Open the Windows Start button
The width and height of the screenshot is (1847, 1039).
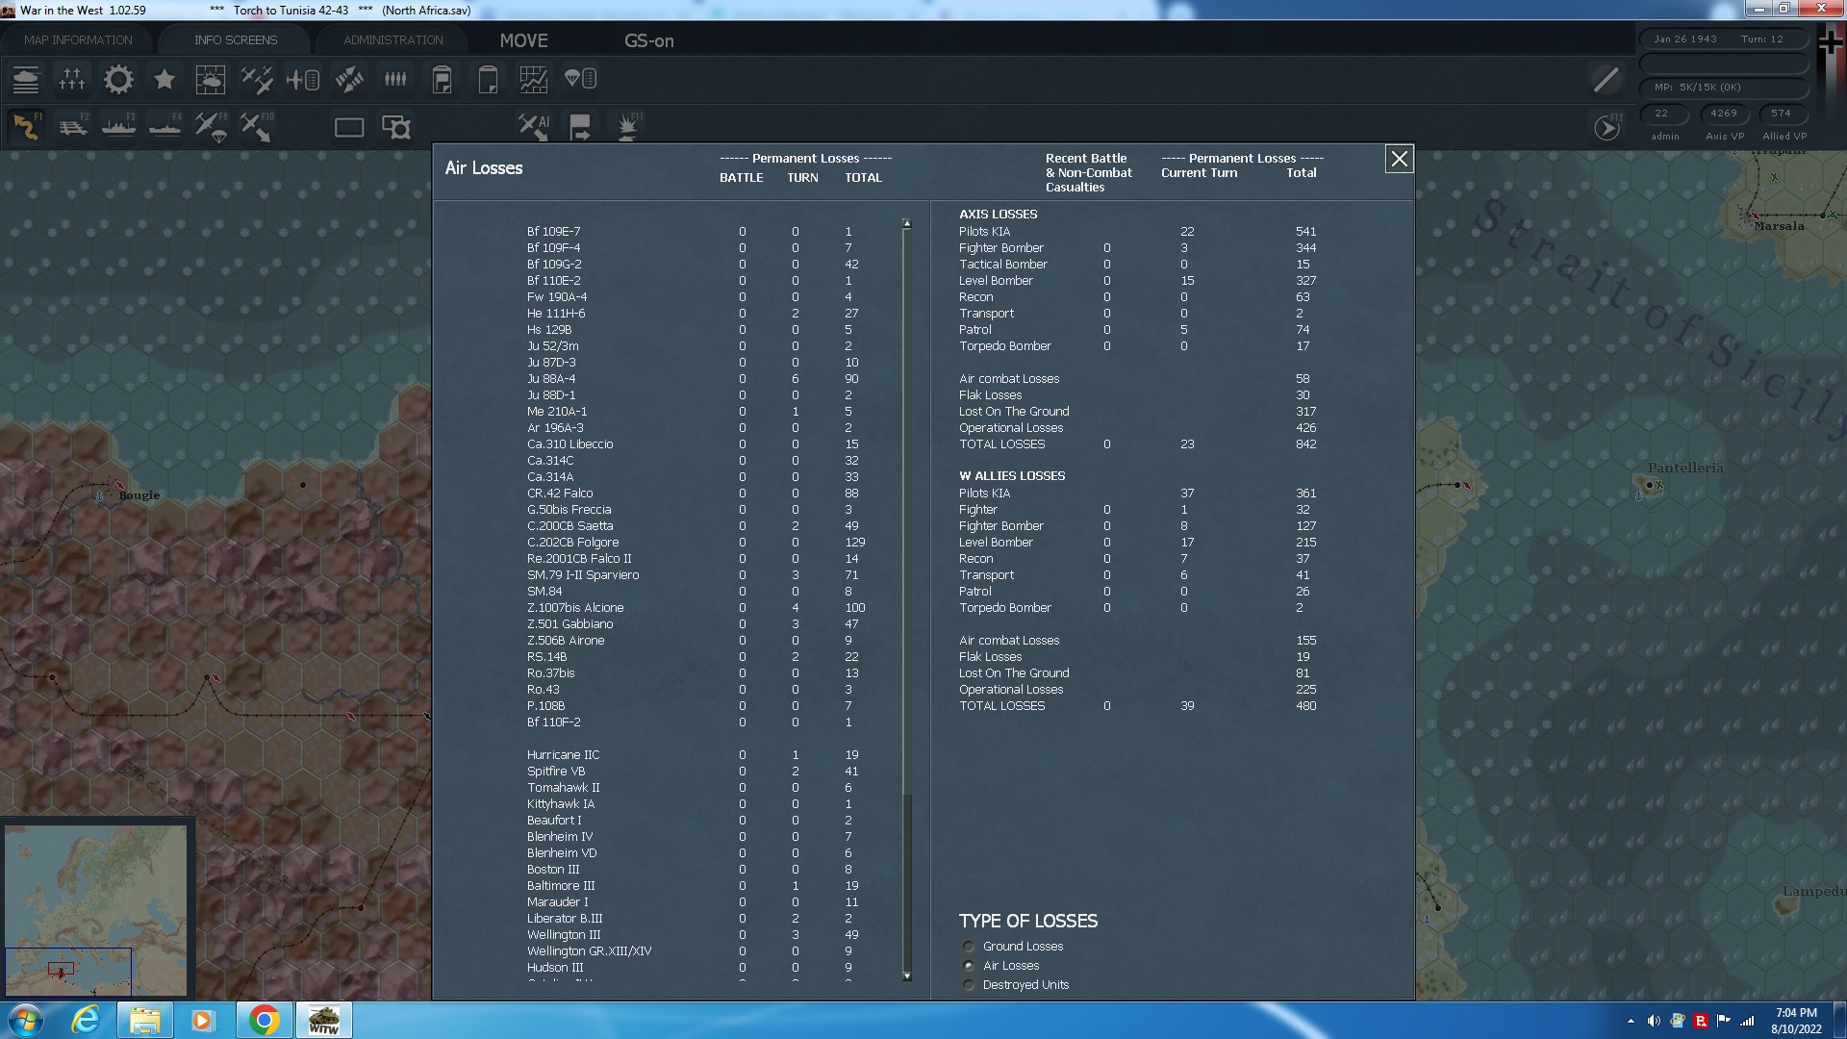(25, 1020)
